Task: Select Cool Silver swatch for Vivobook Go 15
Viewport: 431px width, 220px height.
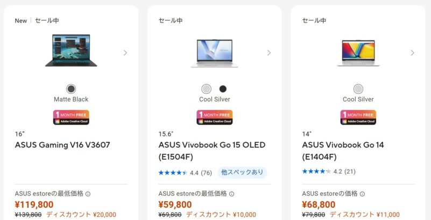Action: [x=207, y=89]
